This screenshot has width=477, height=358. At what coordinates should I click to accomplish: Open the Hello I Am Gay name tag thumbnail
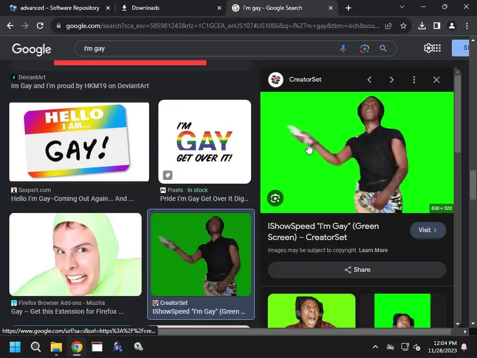click(x=79, y=142)
